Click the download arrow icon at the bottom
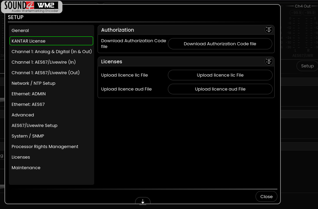The image size is (318, 209). click(x=143, y=202)
